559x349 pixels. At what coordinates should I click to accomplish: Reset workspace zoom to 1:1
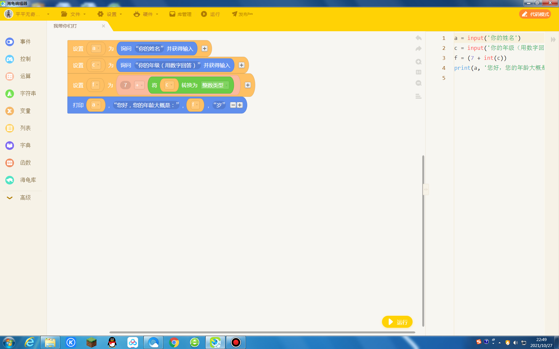pos(419,72)
